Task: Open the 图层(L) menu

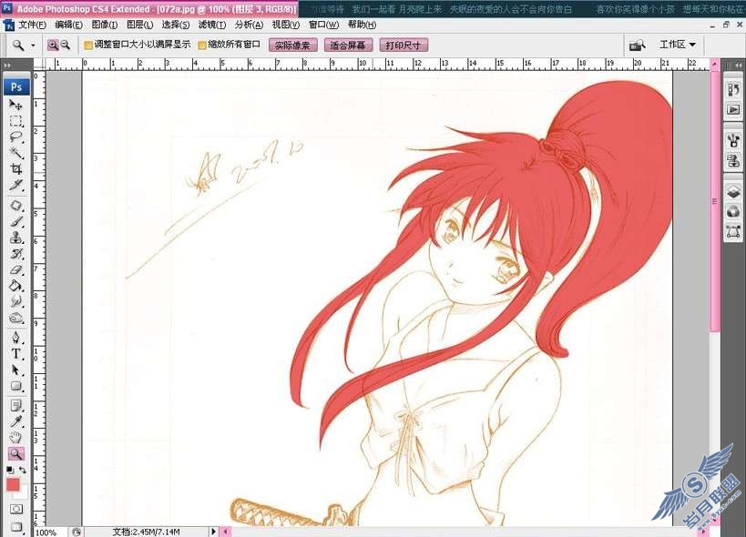Action: (x=140, y=25)
